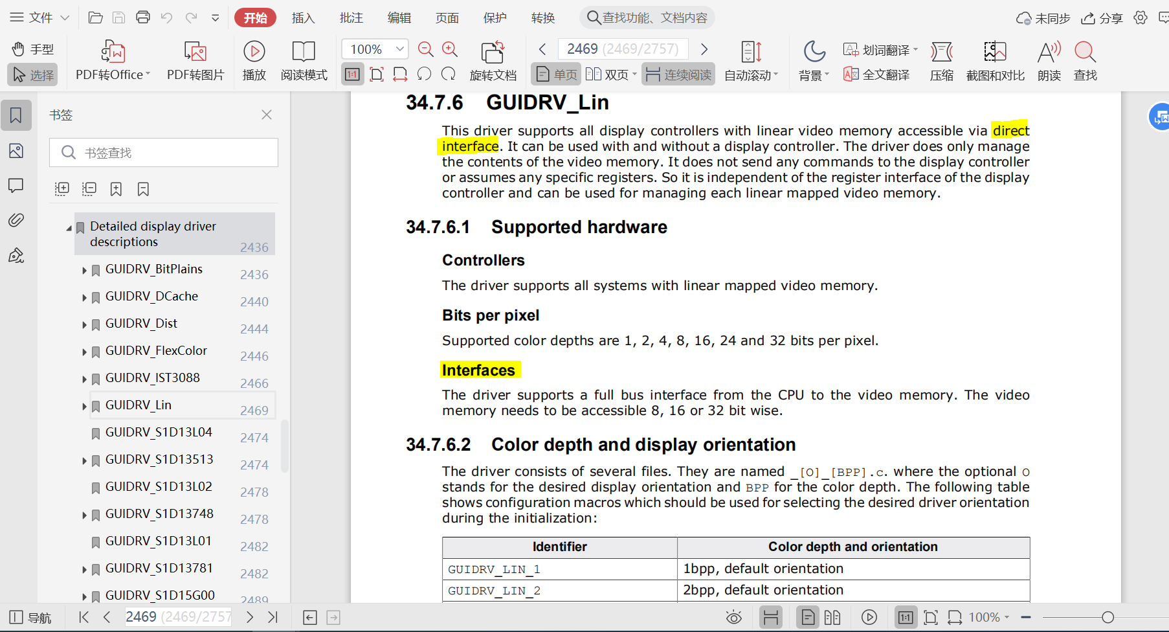Click 旋转文档 rotate document tool
The image size is (1169, 632).
click(493, 62)
